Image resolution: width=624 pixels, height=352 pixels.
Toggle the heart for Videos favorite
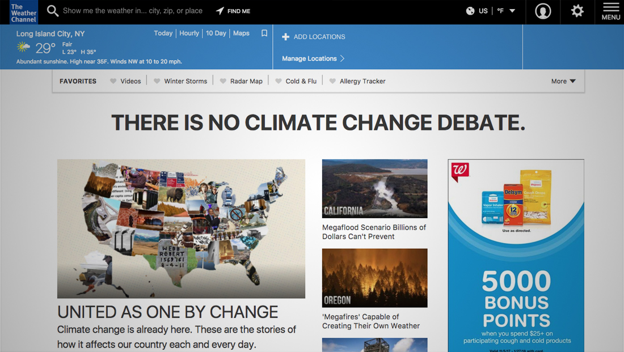coord(113,81)
